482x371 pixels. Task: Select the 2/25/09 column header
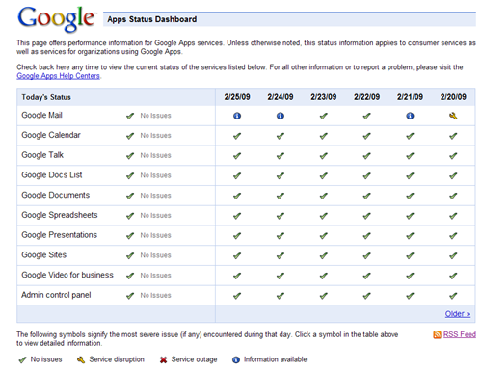point(237,97)
